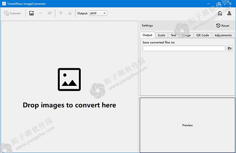Click the Preview panel
The width and height of the screenshot is (236, 153).
(x=187, y=125)
